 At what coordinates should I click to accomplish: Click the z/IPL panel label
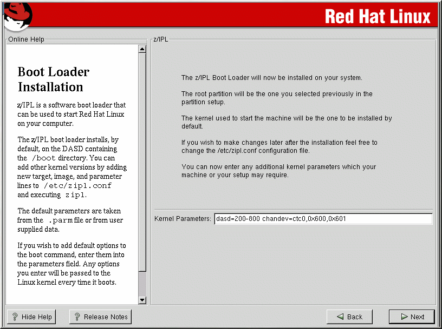[x=160, y=39]
